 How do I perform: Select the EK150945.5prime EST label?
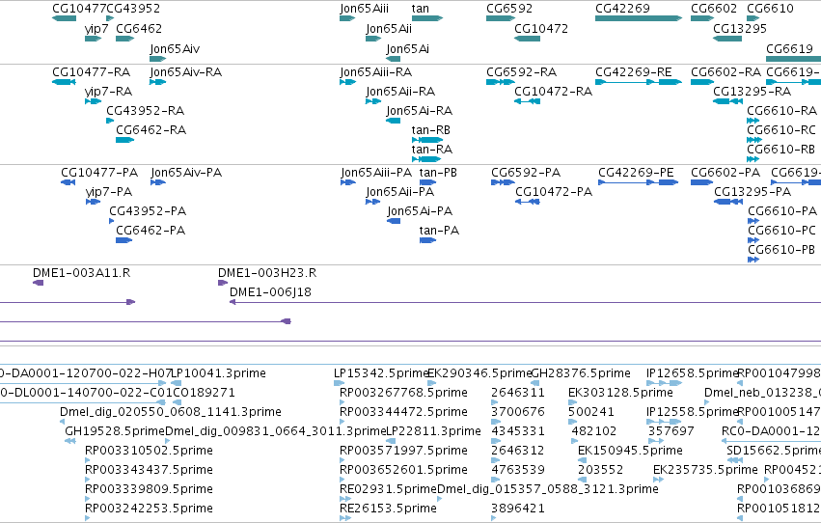[630, 452]
